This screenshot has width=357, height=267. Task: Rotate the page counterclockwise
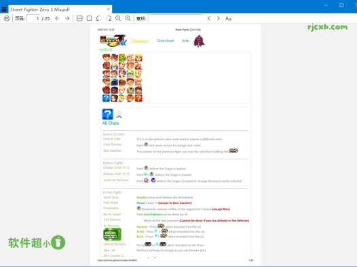click(x=98, y=18)
